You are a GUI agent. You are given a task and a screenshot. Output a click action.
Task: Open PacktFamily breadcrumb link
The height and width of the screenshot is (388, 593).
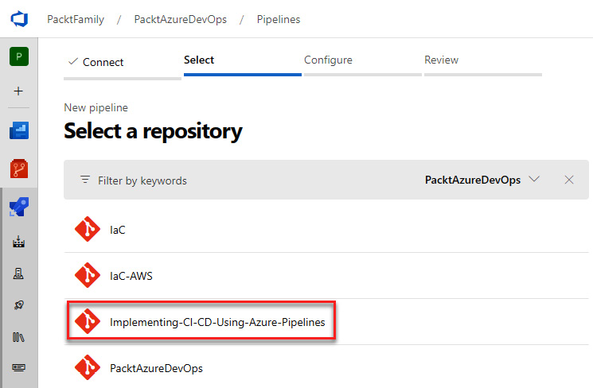(76, 19)
